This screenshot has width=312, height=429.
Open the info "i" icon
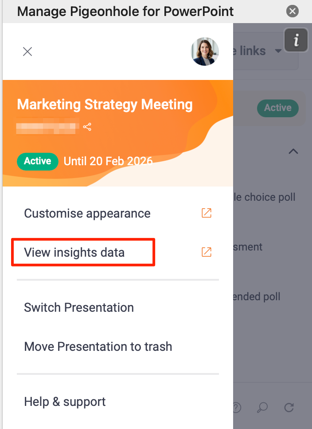[x=296, y=40]
